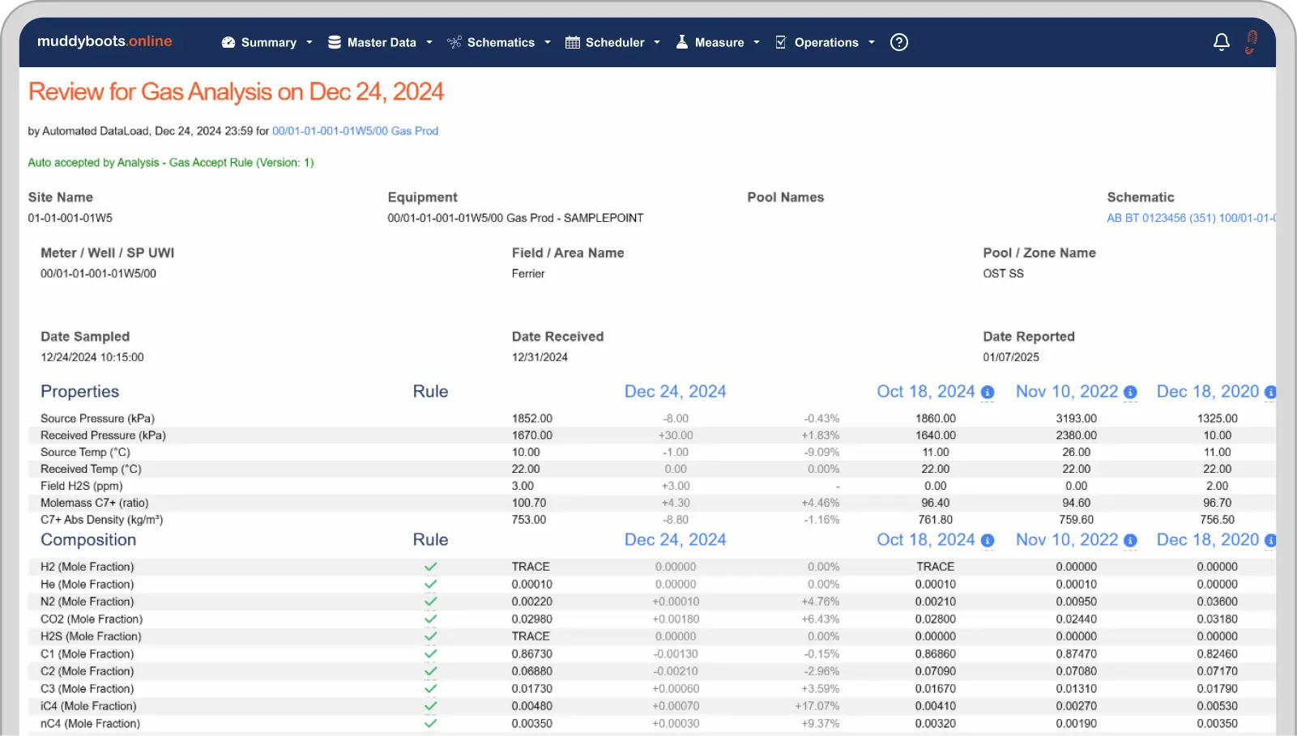Click the red boot user icon
Image resolution: width=1297 pixels, height=736 pixels.
(1251, 42)
